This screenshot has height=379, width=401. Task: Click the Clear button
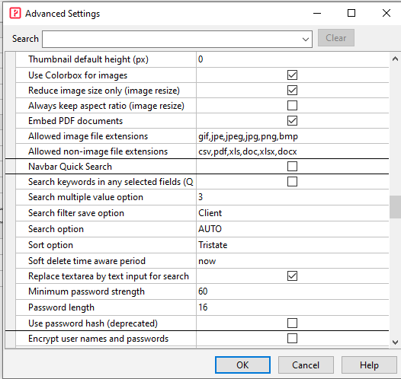coord(336,38)
